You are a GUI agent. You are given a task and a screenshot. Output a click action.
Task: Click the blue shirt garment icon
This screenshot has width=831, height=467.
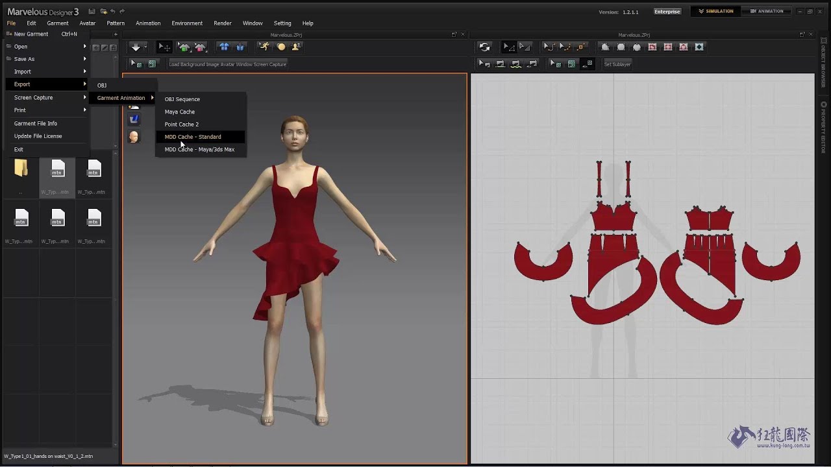tap(224, 47)
